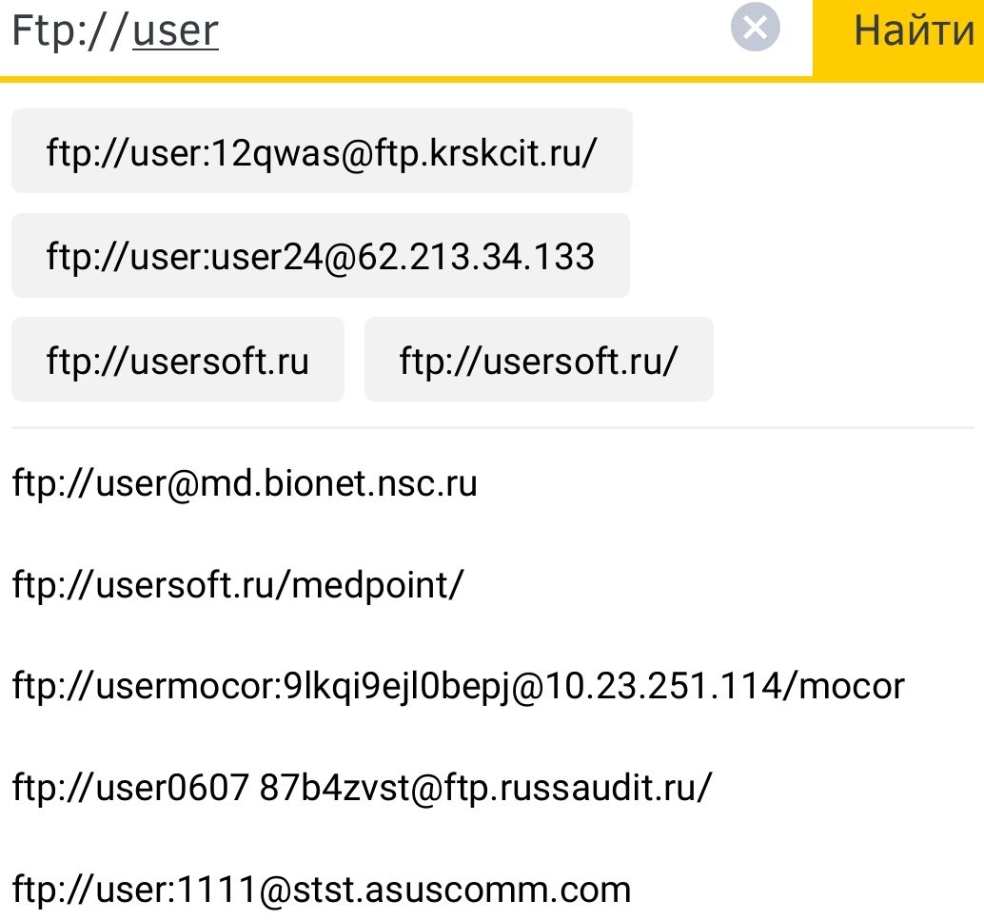Click the underlined word user in the query

[176, 31]
